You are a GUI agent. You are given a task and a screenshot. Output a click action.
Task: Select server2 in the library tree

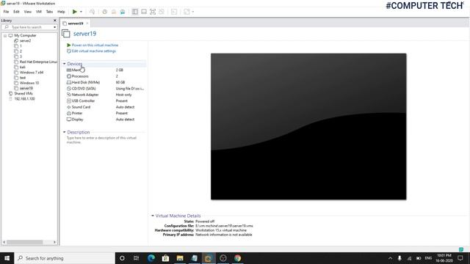coord(25,41)
